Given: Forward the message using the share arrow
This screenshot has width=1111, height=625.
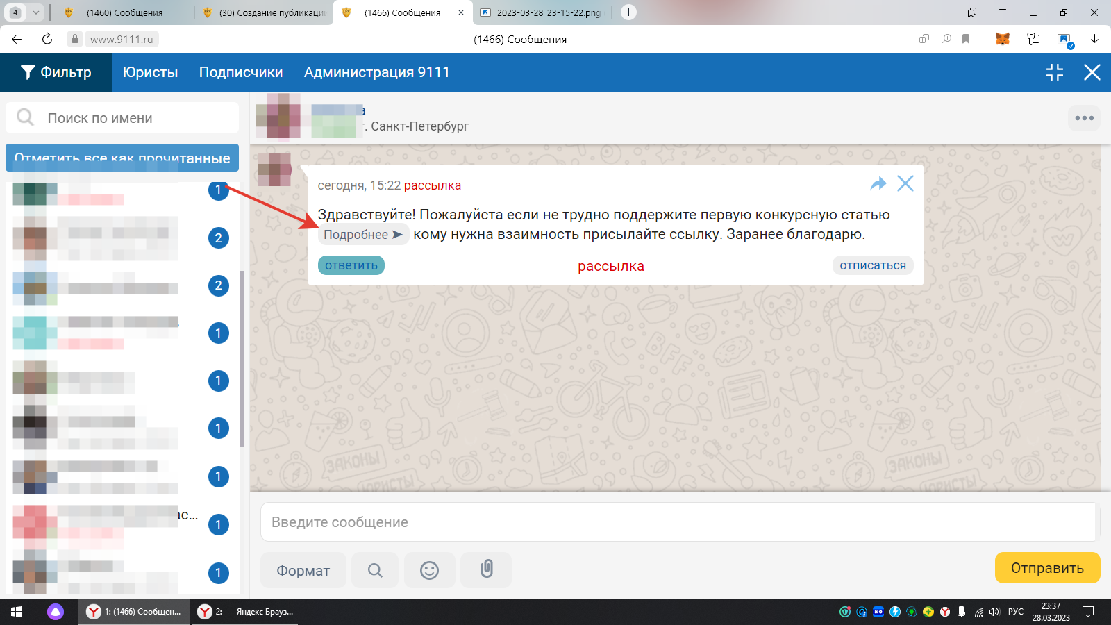Looking at the screenshot, I should pyautogui.click(x=878, y=183).
